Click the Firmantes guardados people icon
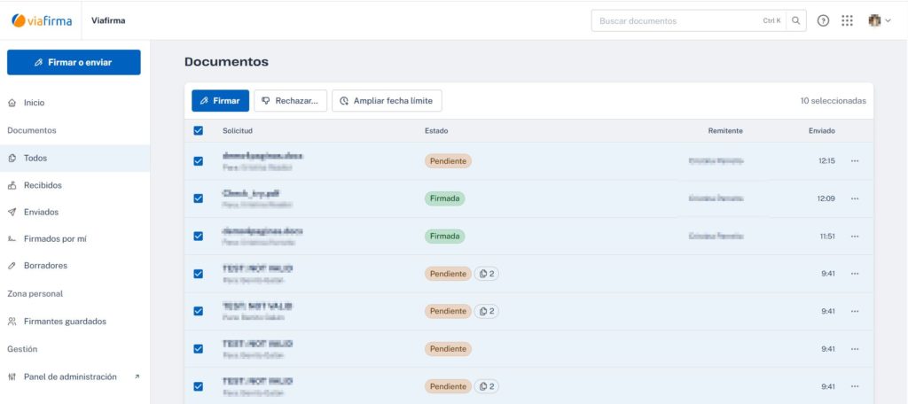This screenshot has width=908, height=404. [x=12, y=322]
